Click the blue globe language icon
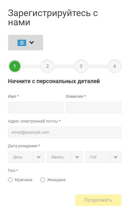The image size is (129, 214). click(22, 43)
